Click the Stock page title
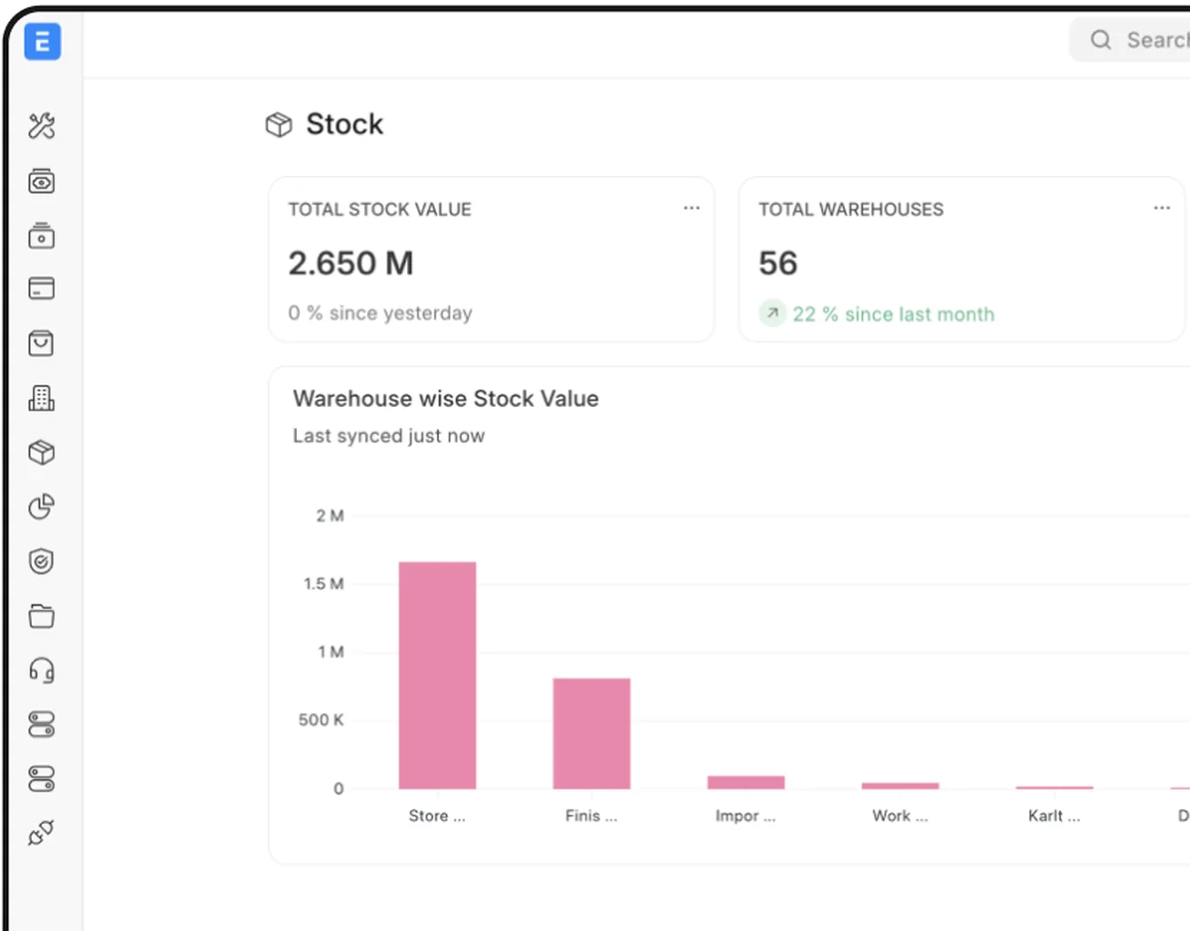This screenshot has width=1190, height=931. pyautogui.click(x=344, y=124)
